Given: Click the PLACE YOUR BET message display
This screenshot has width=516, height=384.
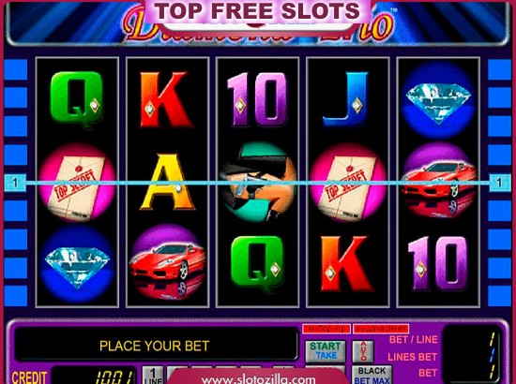Looking at the screenshot, I should (155, 346).
